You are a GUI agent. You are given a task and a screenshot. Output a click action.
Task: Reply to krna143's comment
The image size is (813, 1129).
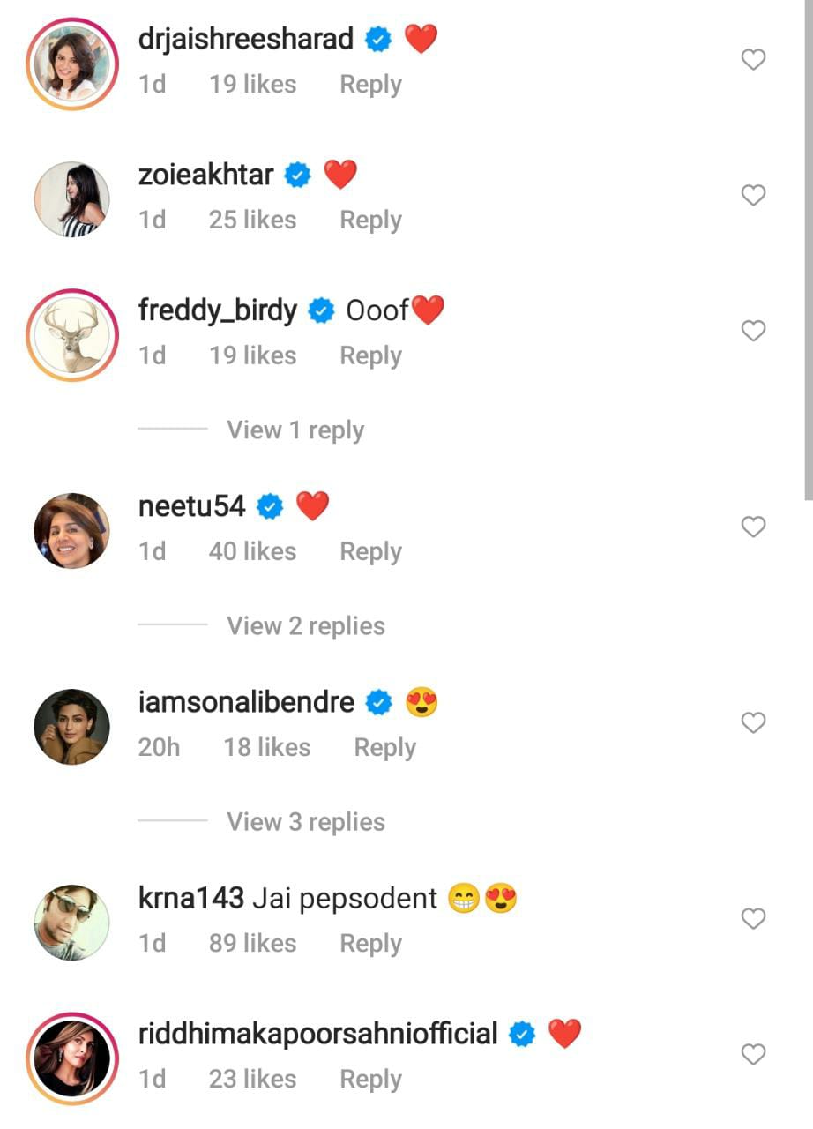click(370, 944)
